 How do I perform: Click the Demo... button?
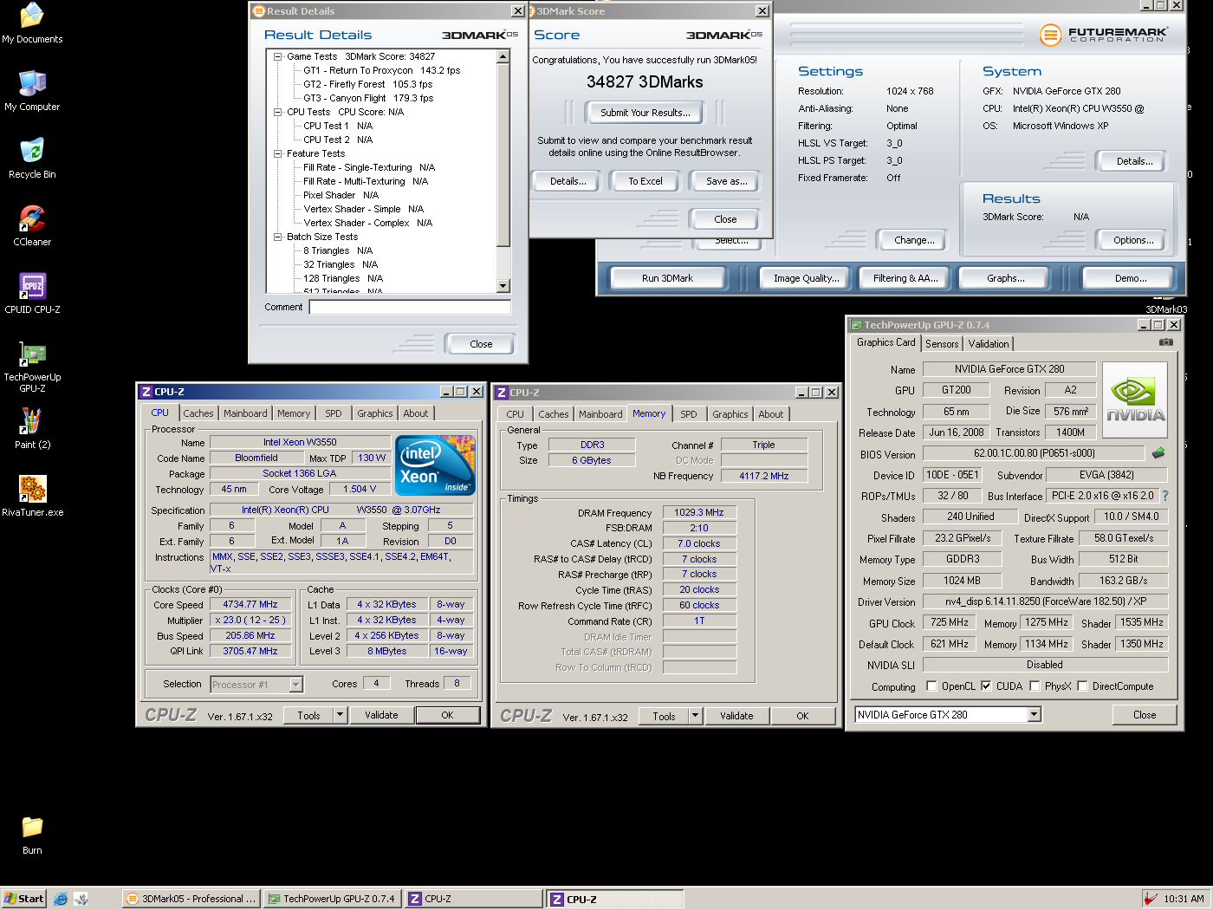pos(1131,278)
